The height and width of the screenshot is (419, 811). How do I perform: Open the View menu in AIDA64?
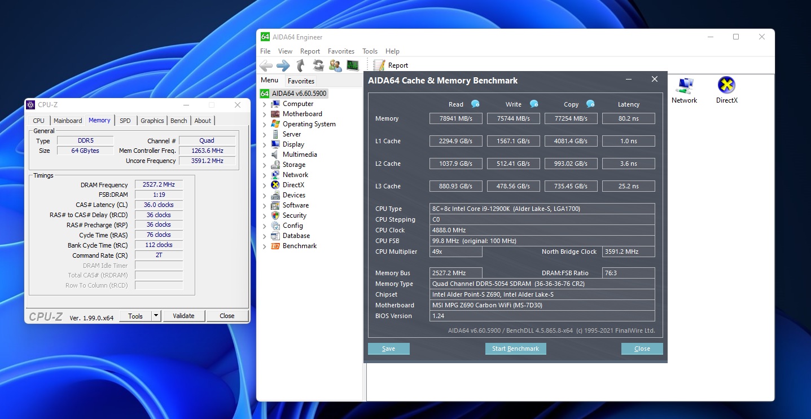[x=285, y=51]
